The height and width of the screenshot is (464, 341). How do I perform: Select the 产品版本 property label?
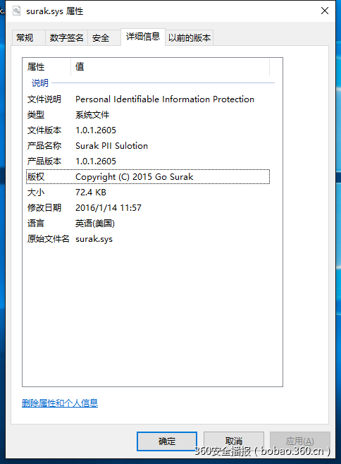click(44, 161)
